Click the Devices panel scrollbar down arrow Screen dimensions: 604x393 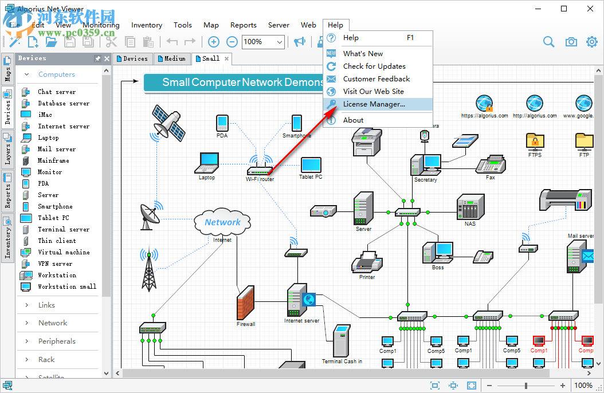105,372
